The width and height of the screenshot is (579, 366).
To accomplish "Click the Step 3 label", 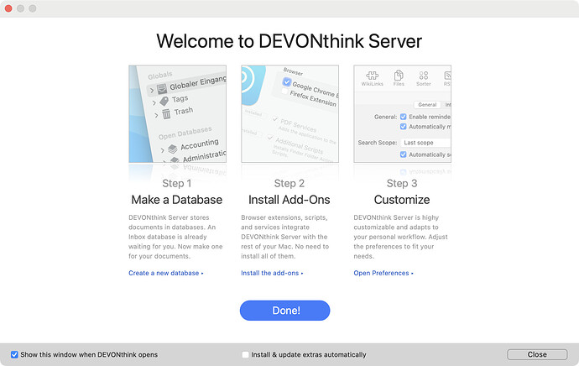I will pyautogui.click(x=402, y=183).
